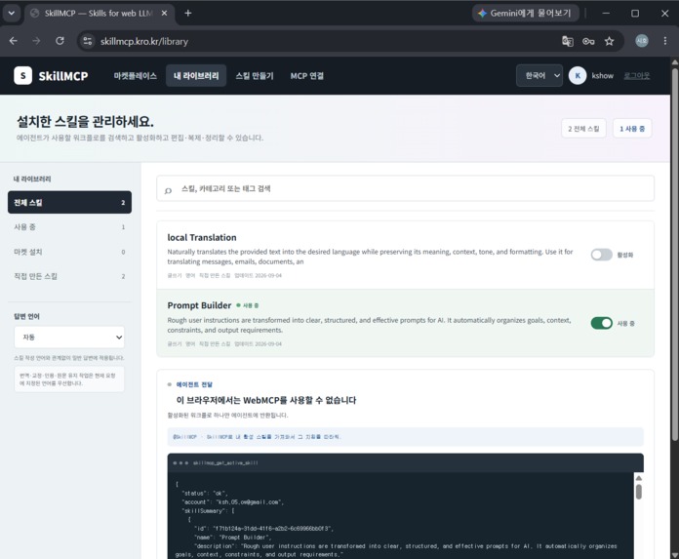
Task: Select 마켓 설치 in the sidebar
Action: point(69,252)
